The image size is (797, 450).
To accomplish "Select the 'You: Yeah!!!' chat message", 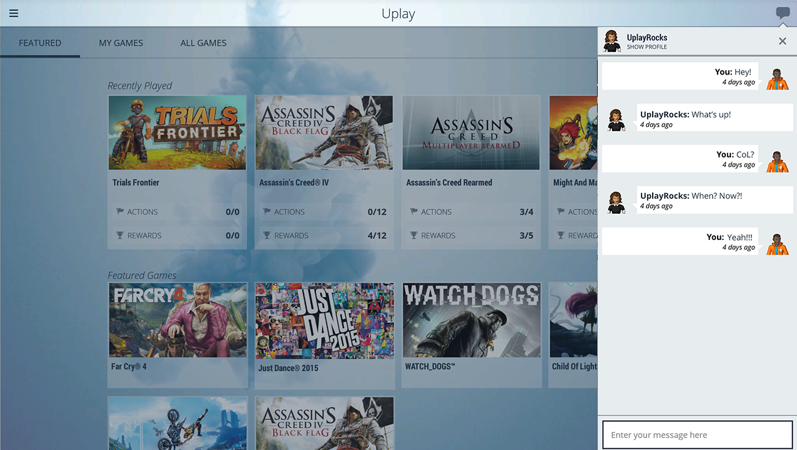I will click(680, 241).
